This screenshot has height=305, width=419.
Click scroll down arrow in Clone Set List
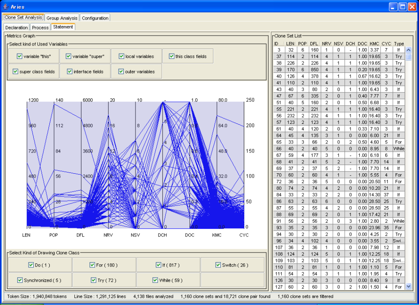point(408,286)
